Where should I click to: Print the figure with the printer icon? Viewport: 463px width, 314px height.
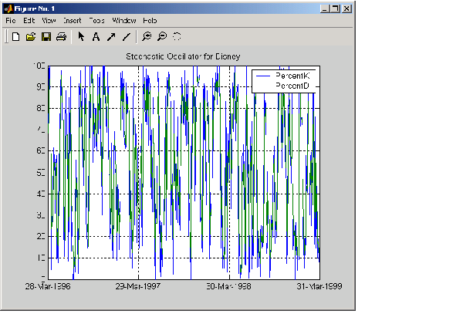pyautogui.click(x=62, y=37)
